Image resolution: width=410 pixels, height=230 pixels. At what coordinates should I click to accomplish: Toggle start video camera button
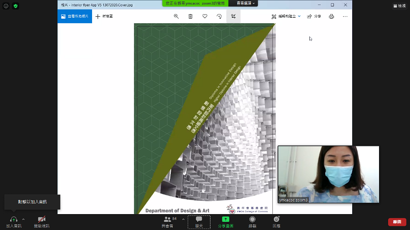(x=41, y=222)
